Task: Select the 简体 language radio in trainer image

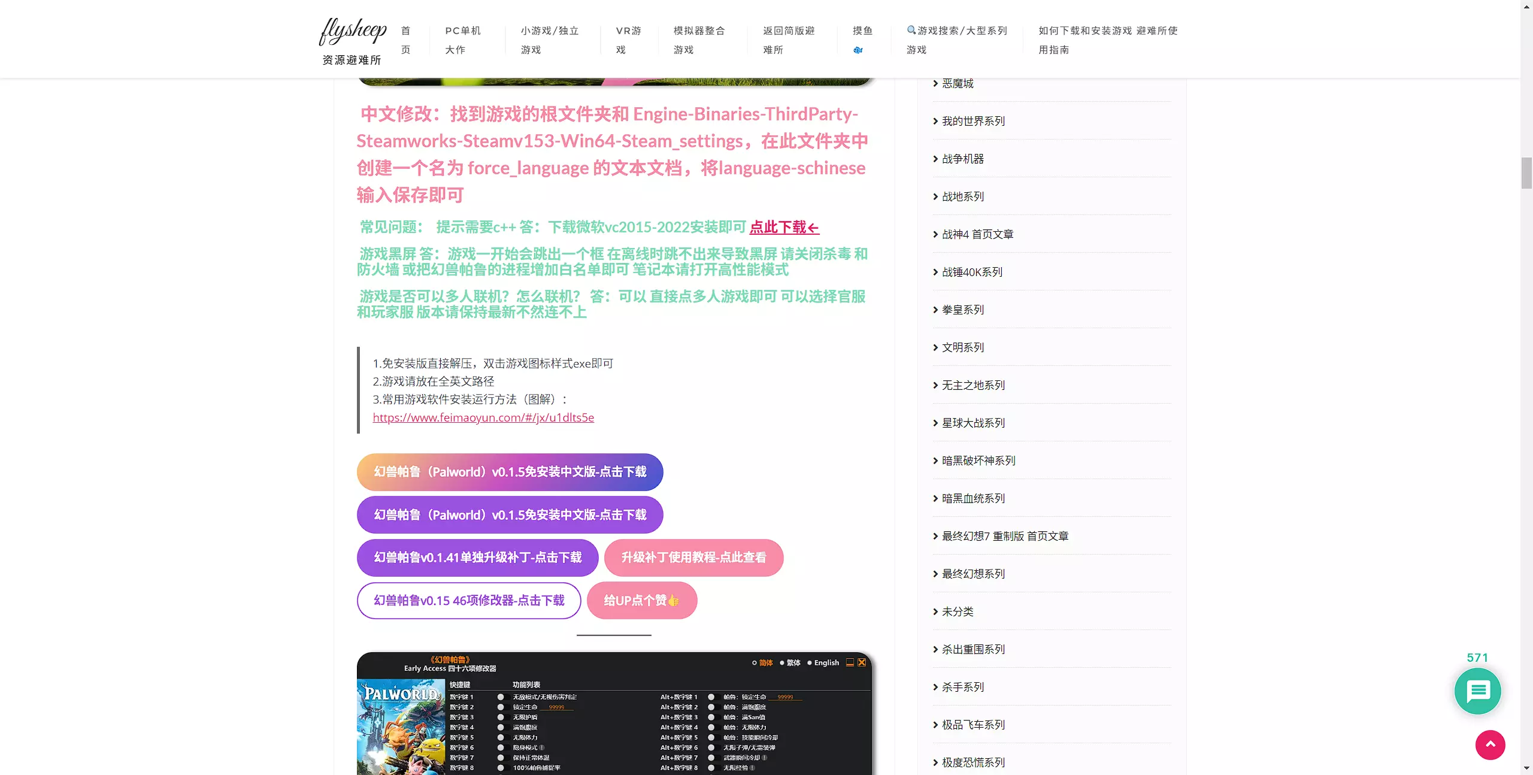Action: point(755,663)
